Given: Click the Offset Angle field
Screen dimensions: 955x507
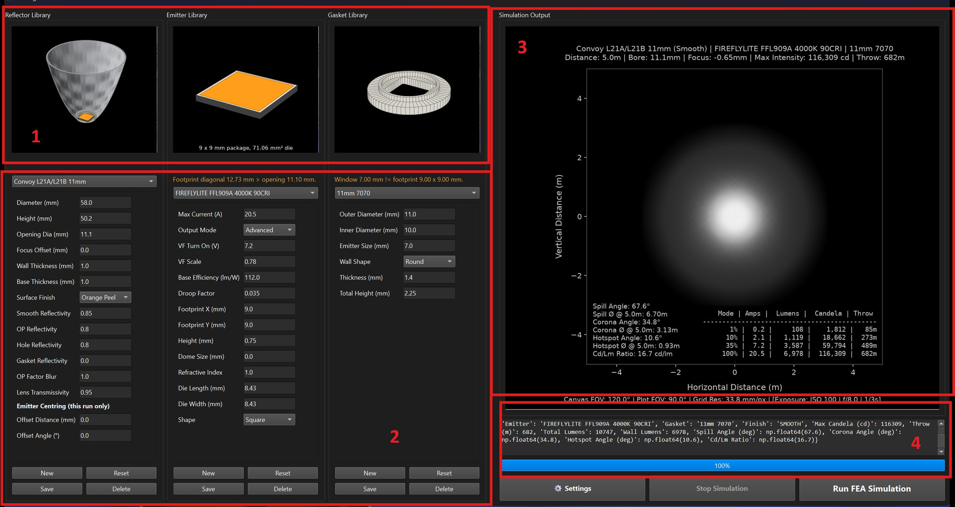Looking at the screenshot, I should coord(105,436).
